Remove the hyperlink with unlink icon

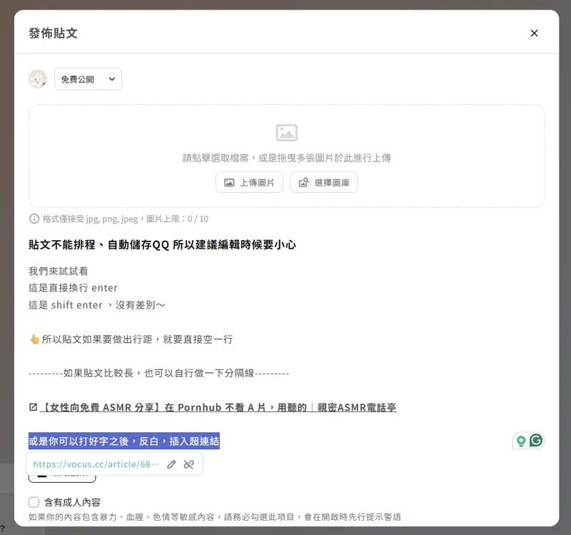(x=189, y=464)
